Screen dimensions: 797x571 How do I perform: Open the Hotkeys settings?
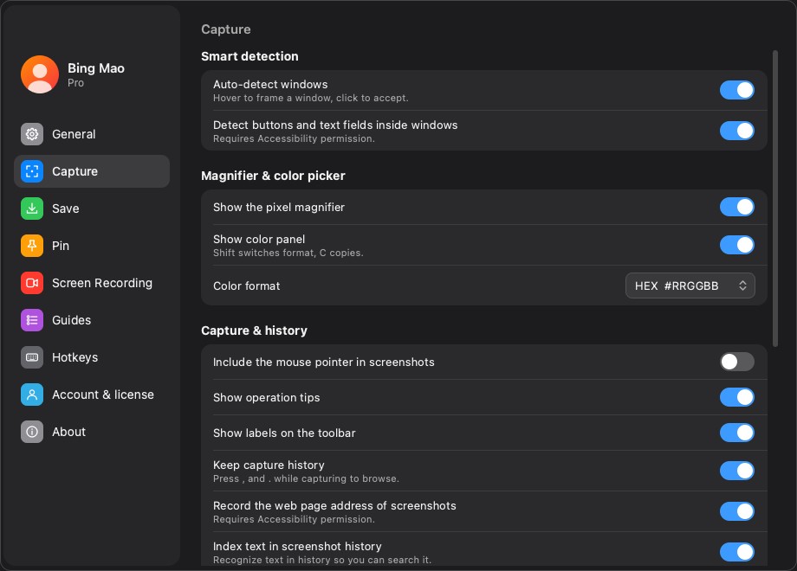[x=92, y=357]
